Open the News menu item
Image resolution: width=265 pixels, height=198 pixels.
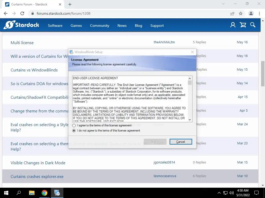pyautogui.click(x=122, y=26)
